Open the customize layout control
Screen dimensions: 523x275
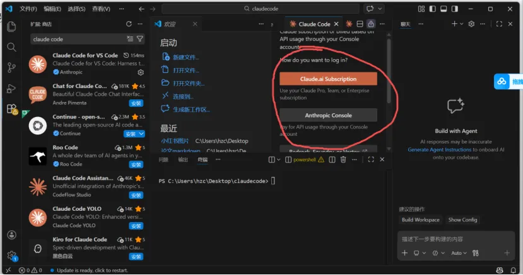[x=421, y=9]
